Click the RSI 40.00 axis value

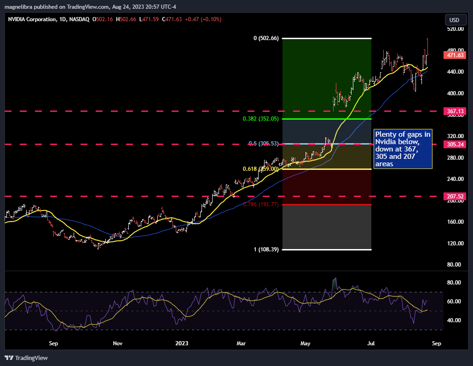[x=454, y=320]
